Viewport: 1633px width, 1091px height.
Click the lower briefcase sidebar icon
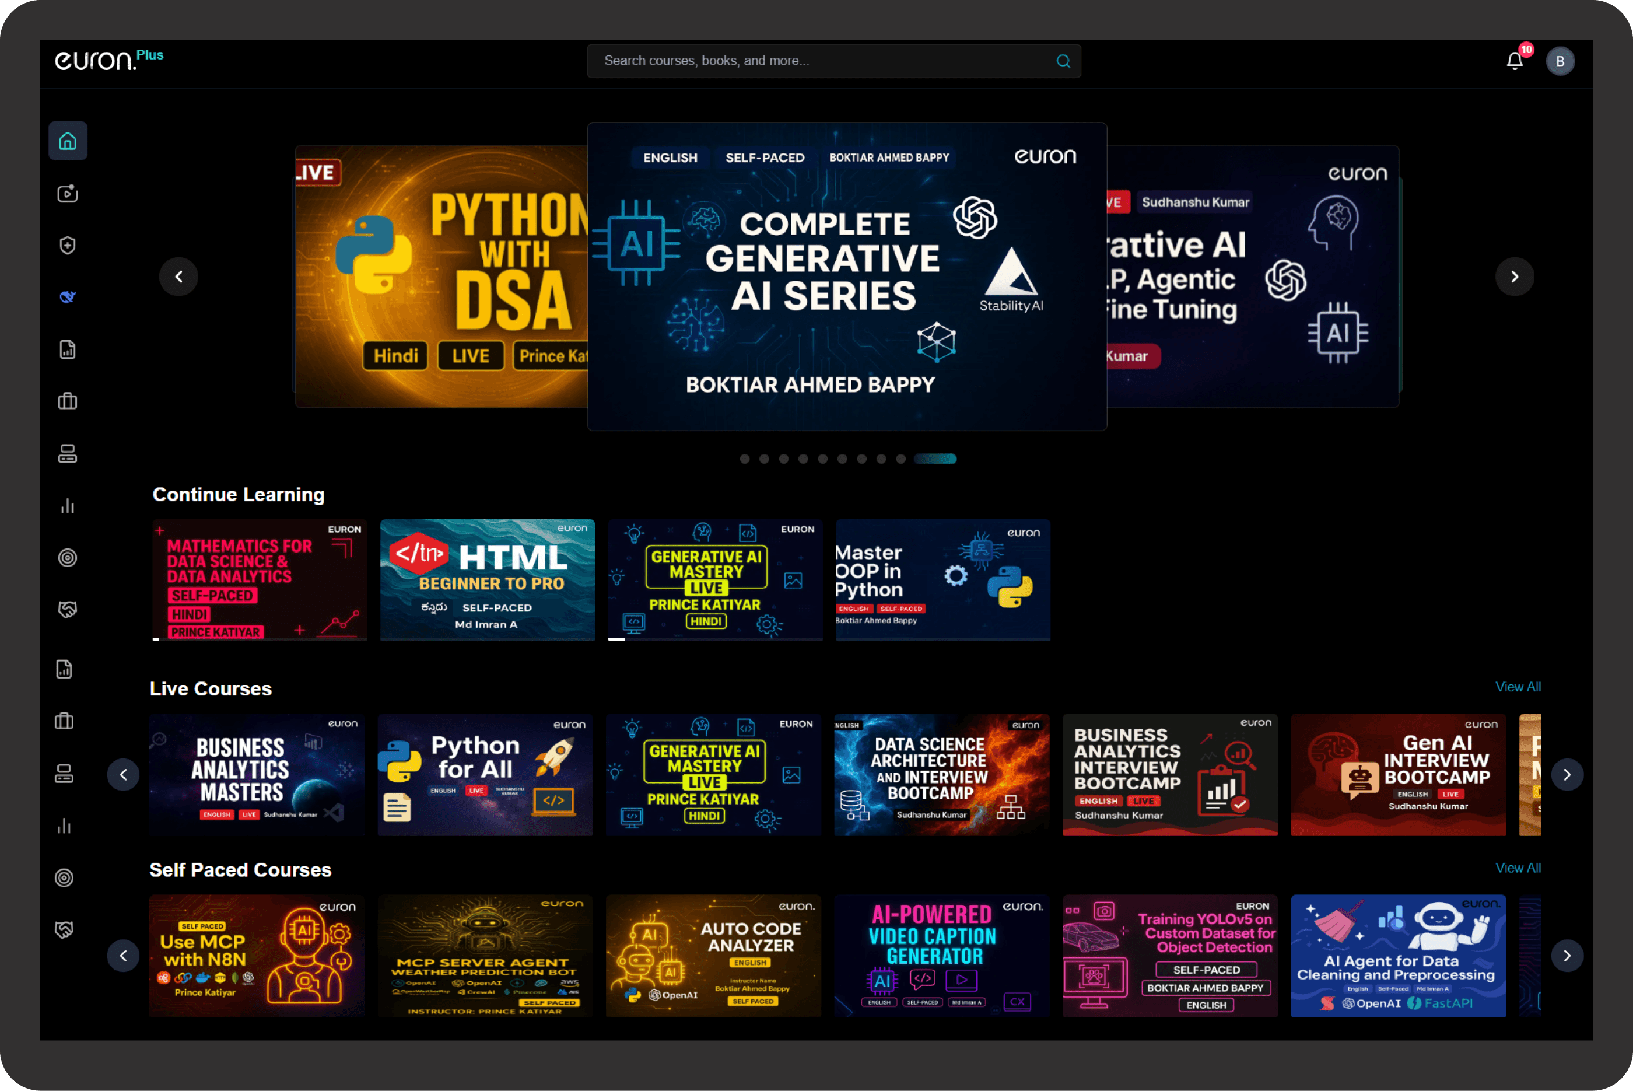(x=64, y=721)
